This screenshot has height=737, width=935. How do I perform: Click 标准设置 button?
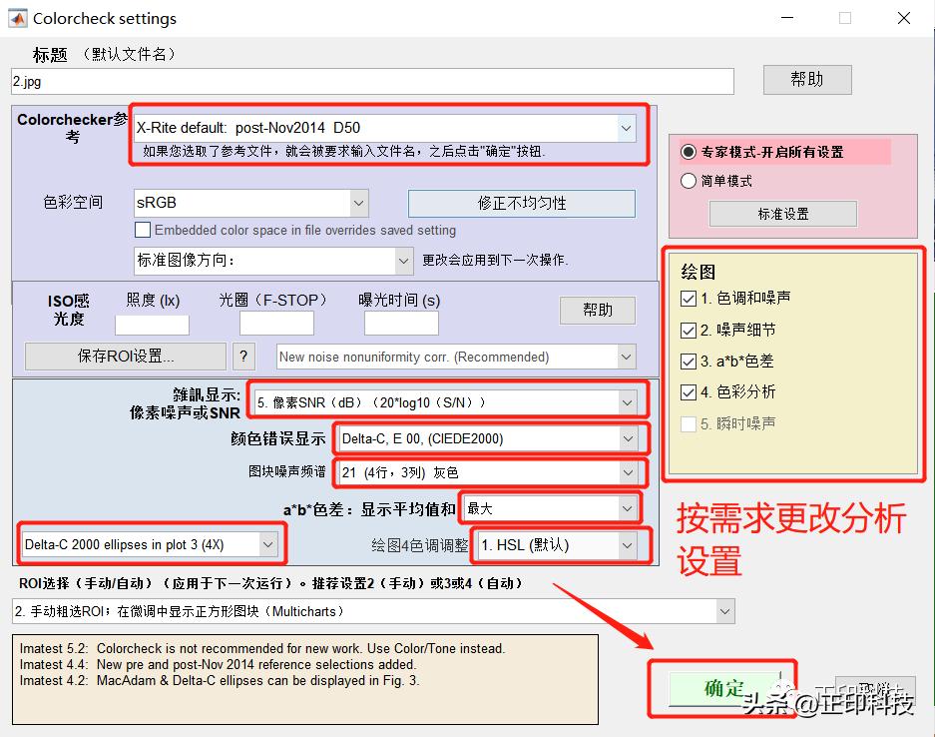click(x=783, y=214)
